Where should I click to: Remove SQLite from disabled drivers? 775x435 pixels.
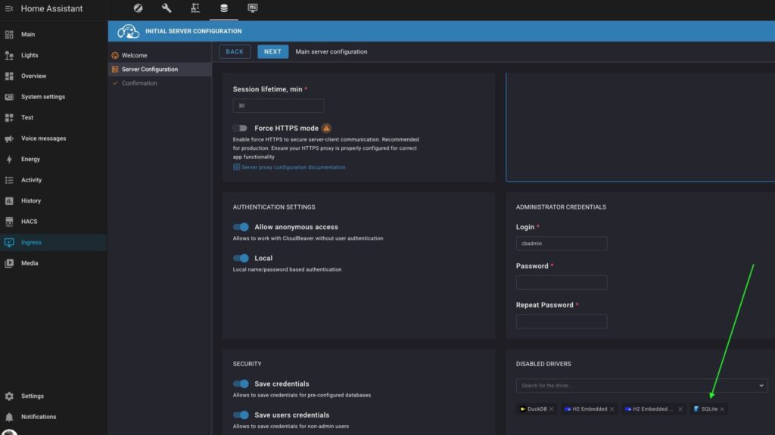tap(722, 409)
